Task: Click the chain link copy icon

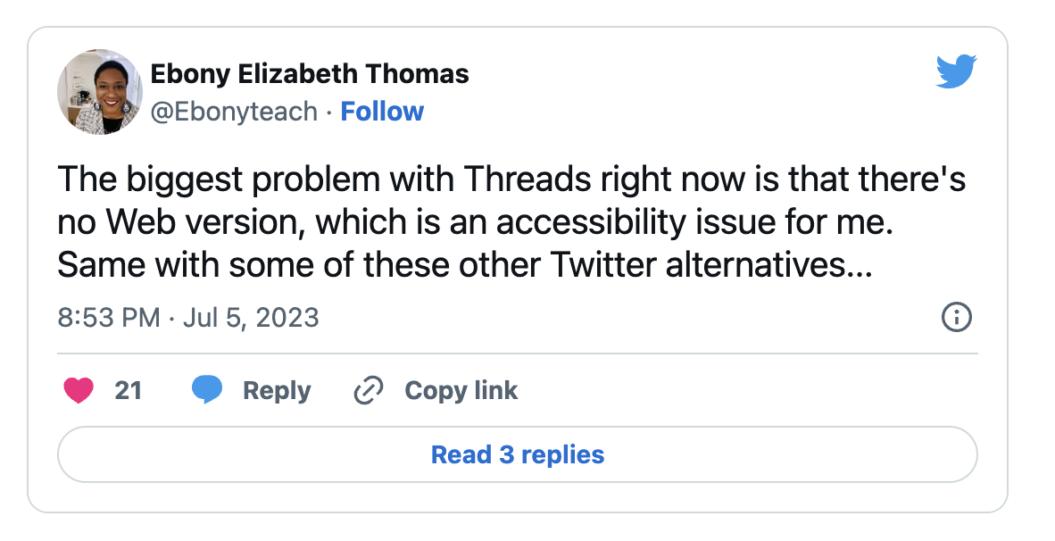Action: pos(368,390)
